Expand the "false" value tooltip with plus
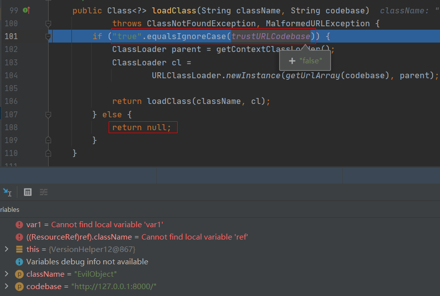The width and height of the screenshot is (440, 296). [x=292, y=61]
